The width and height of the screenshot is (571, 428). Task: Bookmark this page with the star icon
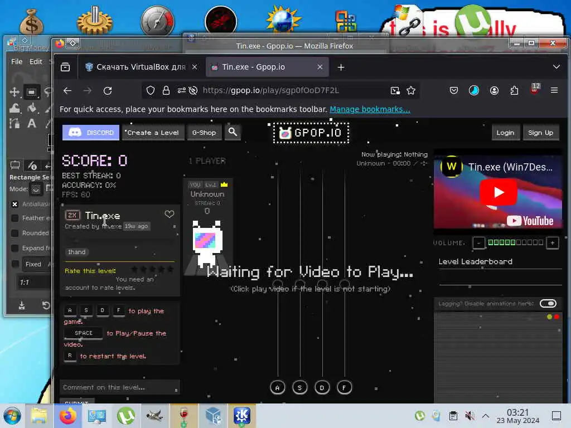pos(411,91)
